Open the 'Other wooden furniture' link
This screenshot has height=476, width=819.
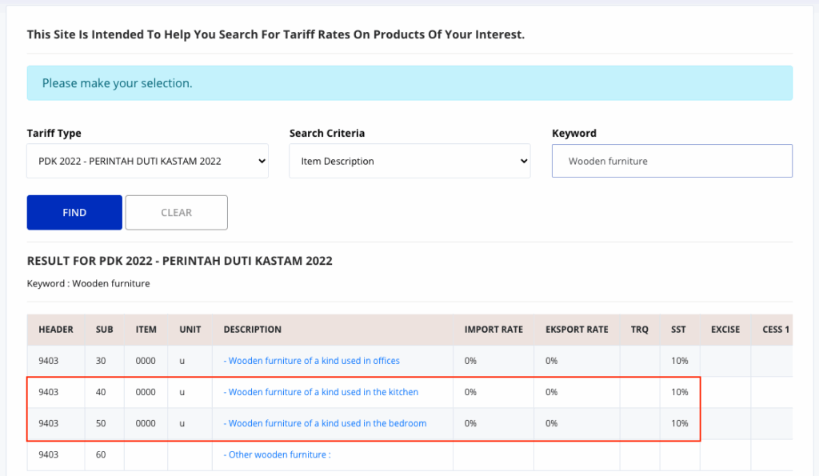[278, 454]
